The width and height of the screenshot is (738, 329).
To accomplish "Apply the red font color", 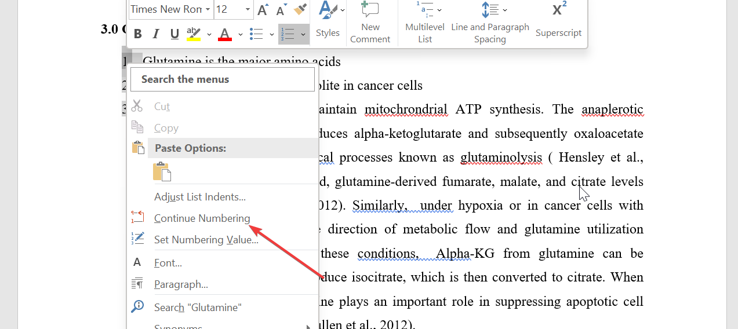I will [x=225, y=34].
